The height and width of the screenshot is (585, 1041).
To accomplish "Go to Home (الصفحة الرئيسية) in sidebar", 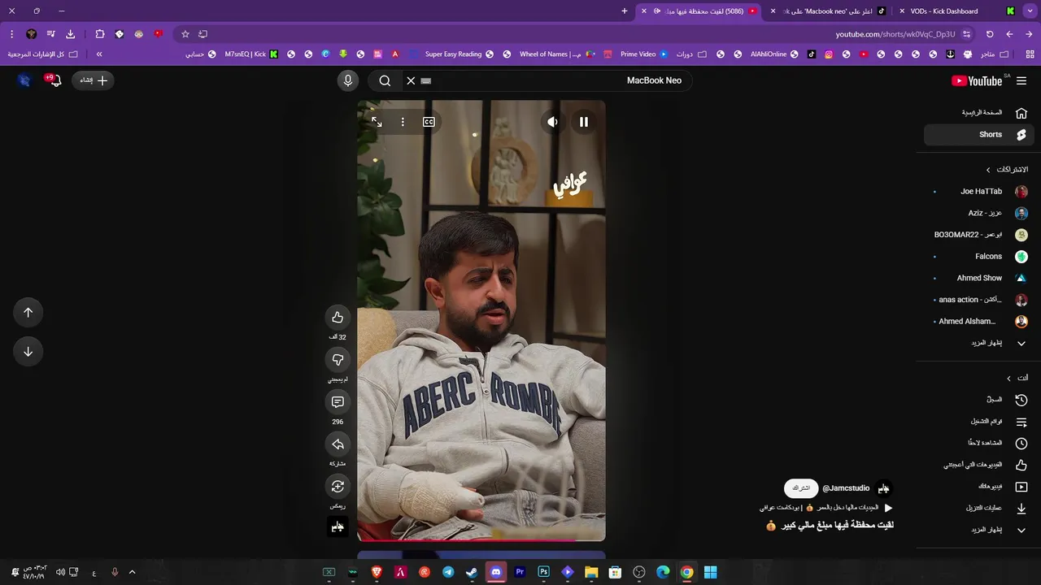I will coord(978,113).
